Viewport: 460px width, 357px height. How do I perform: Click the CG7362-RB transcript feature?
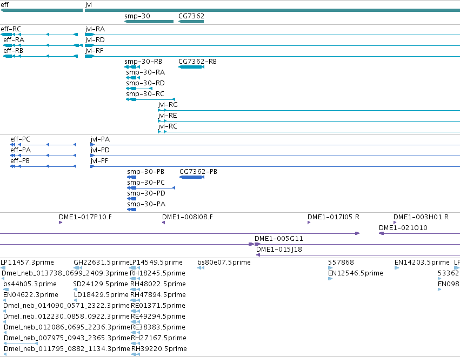point(191,67)
